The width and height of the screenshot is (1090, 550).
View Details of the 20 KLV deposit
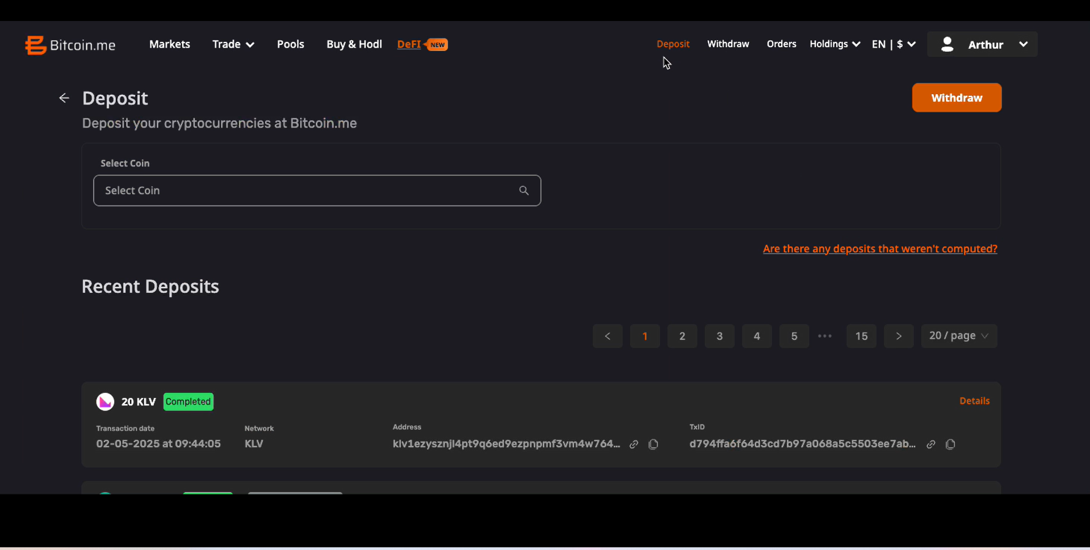coord(975,401)
